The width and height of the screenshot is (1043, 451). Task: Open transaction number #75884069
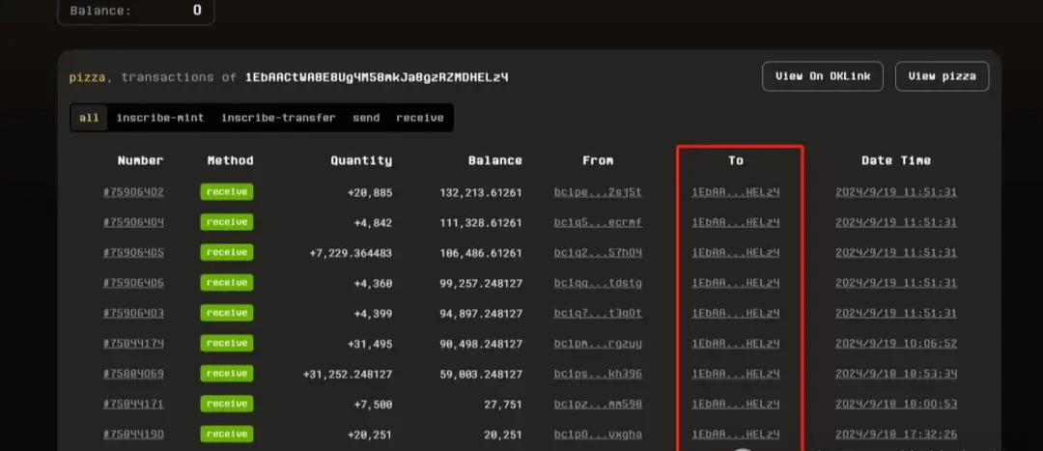pyautogui.click(x=133, y=374)
